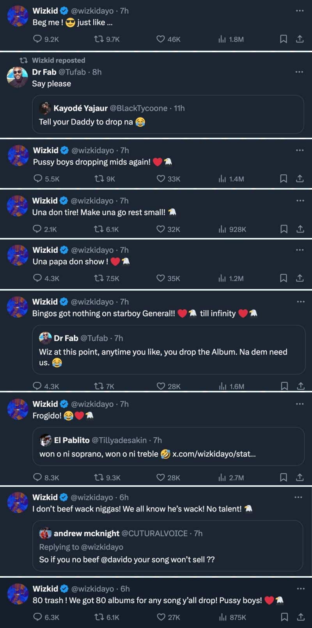Open the @Tufab profile handle in reposted tweet
Image resolution: width=312 pixels, height=628 pixels.
(x=72, y=72)
